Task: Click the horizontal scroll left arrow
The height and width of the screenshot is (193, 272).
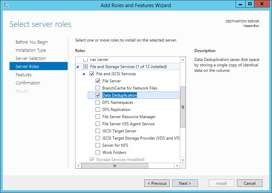Action: pos(79,165)
